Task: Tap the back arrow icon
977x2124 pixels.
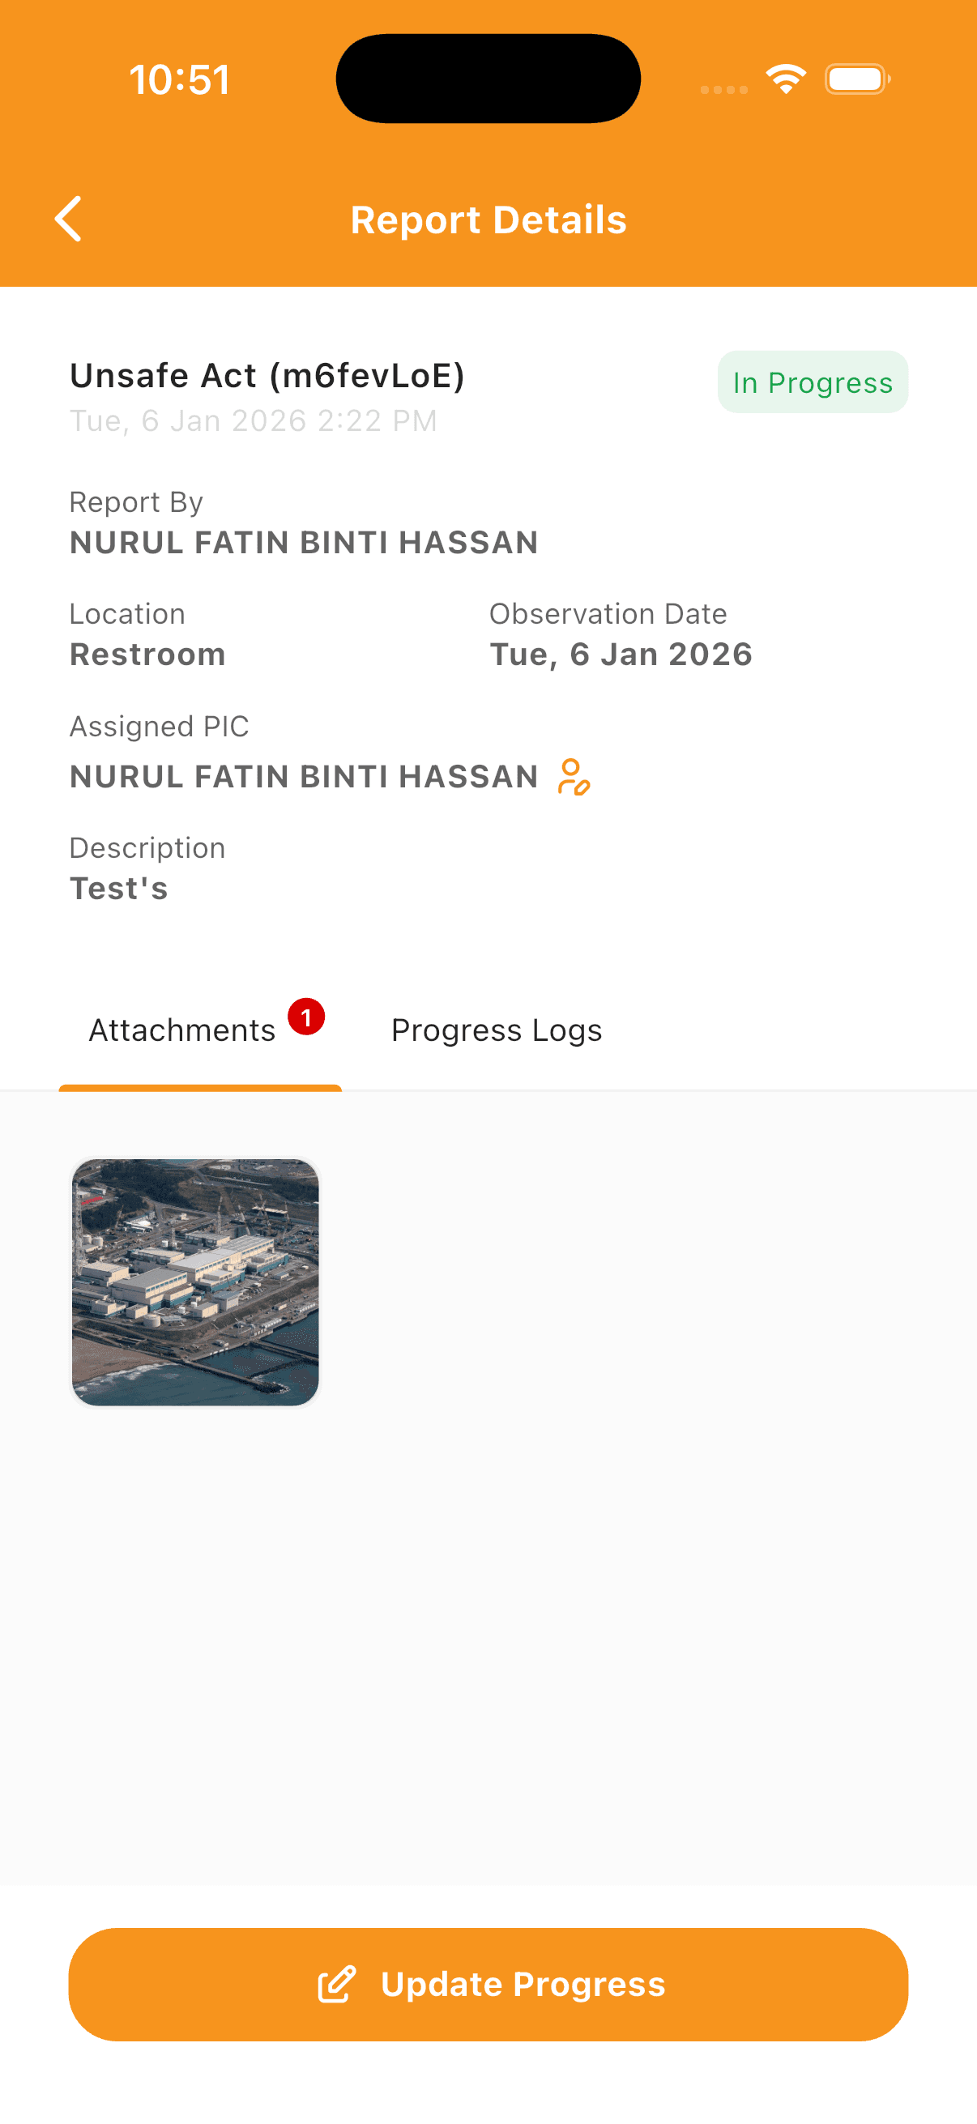Action: (x=68, y=220)
